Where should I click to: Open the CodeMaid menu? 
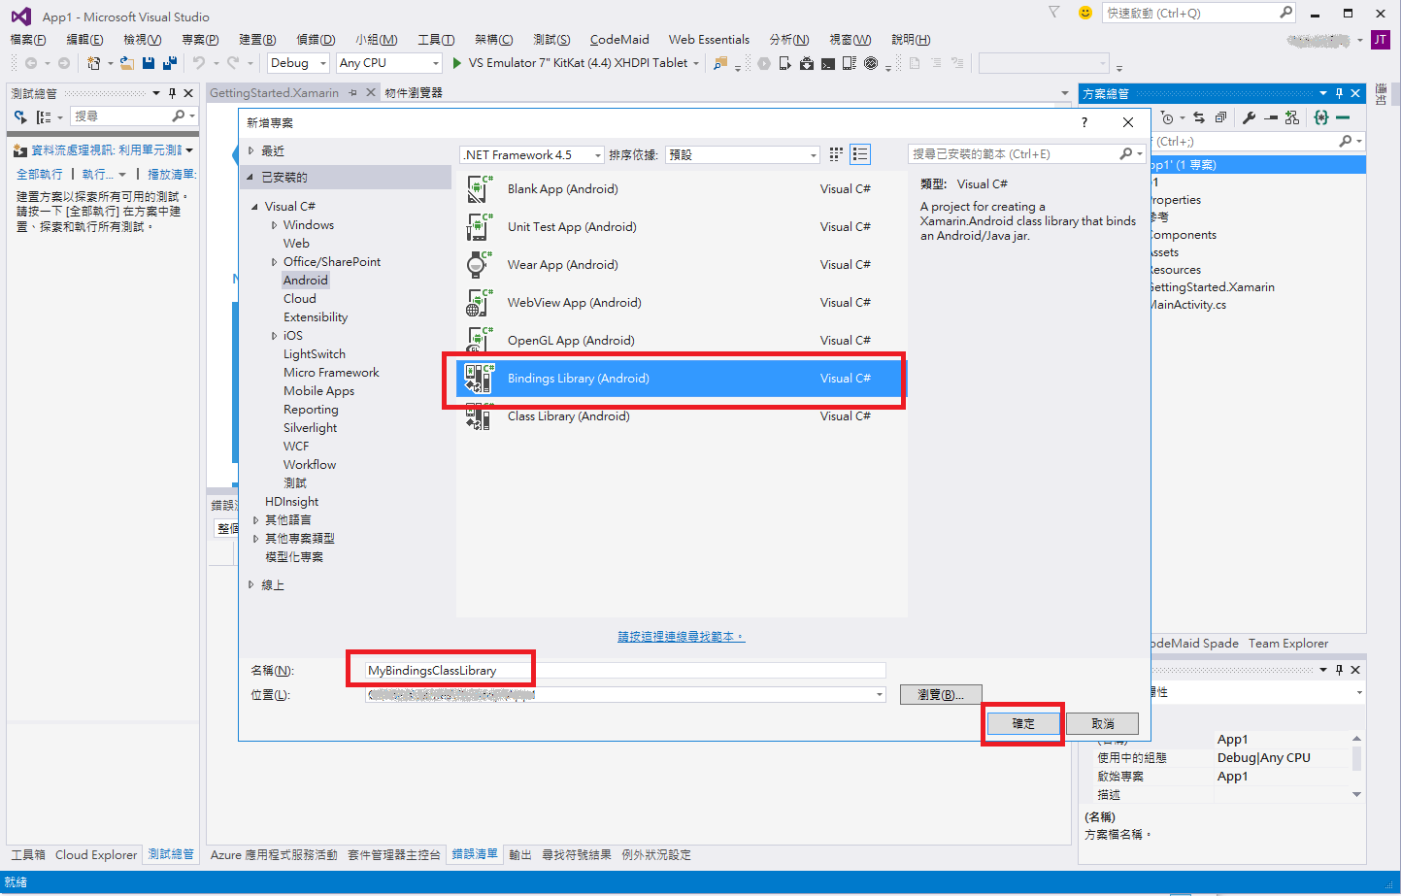[x=619, y=40]
